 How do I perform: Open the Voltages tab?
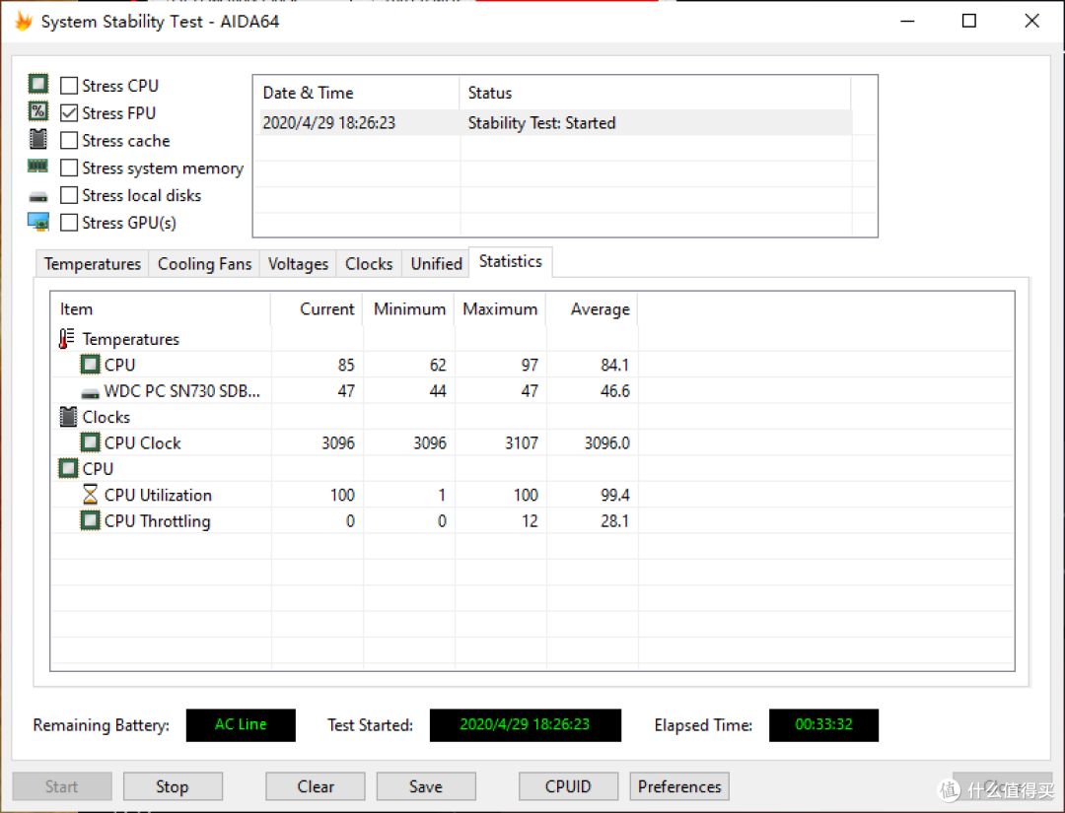[x=298, y=264]
